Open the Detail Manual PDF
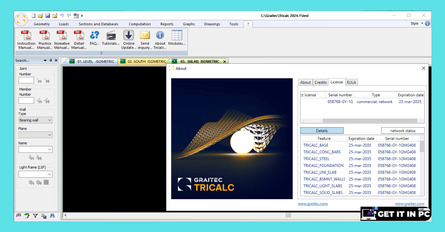Viewport: 445px width, 232px height. 79,40
